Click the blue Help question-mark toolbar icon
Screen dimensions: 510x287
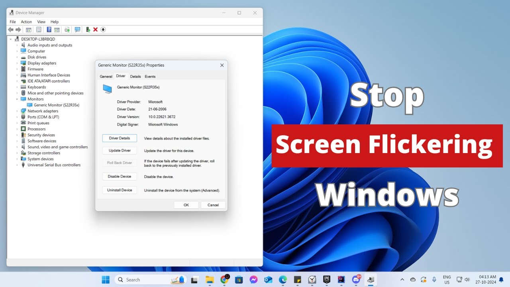point(49,29)
